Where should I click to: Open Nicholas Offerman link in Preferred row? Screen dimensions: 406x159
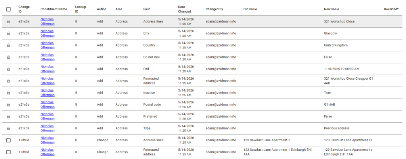[x=48, y=116]
